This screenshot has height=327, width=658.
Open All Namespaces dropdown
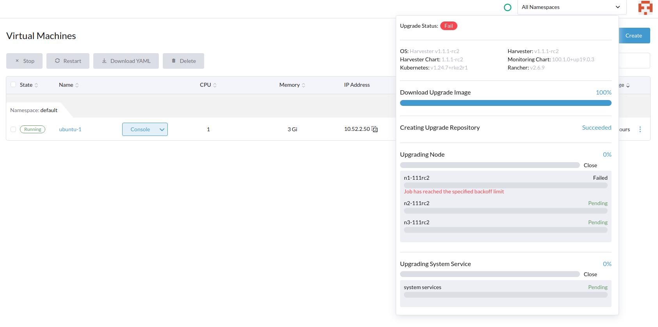pos(572,7)
